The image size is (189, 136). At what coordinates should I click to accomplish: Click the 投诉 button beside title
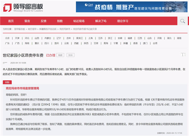(x=70, y=55)
